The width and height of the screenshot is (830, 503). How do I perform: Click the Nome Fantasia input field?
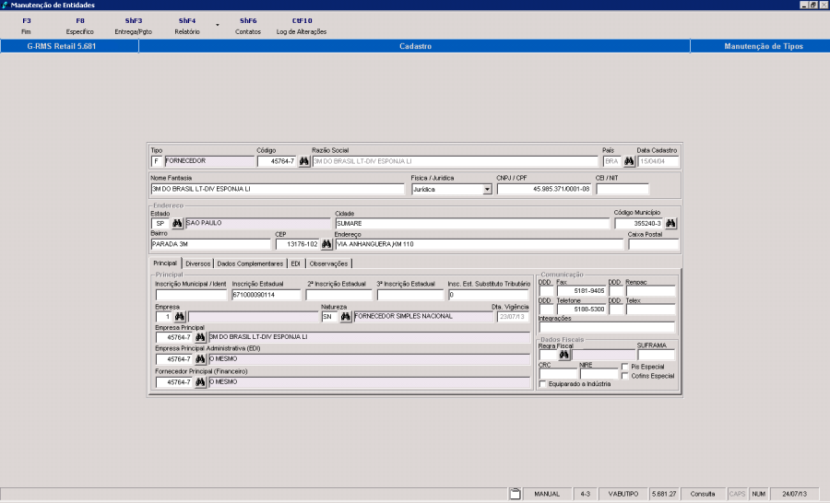[278, 189]
